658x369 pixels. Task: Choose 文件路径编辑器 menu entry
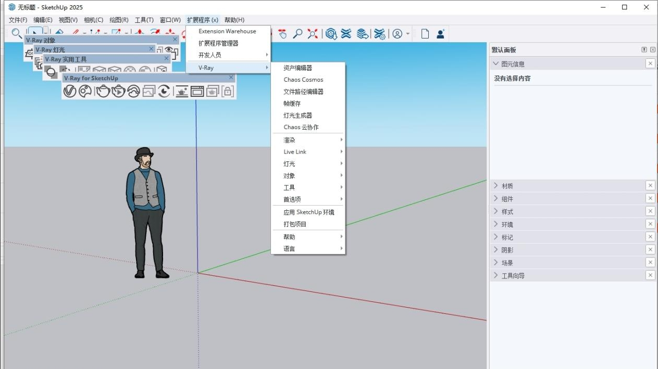(308, 92)
